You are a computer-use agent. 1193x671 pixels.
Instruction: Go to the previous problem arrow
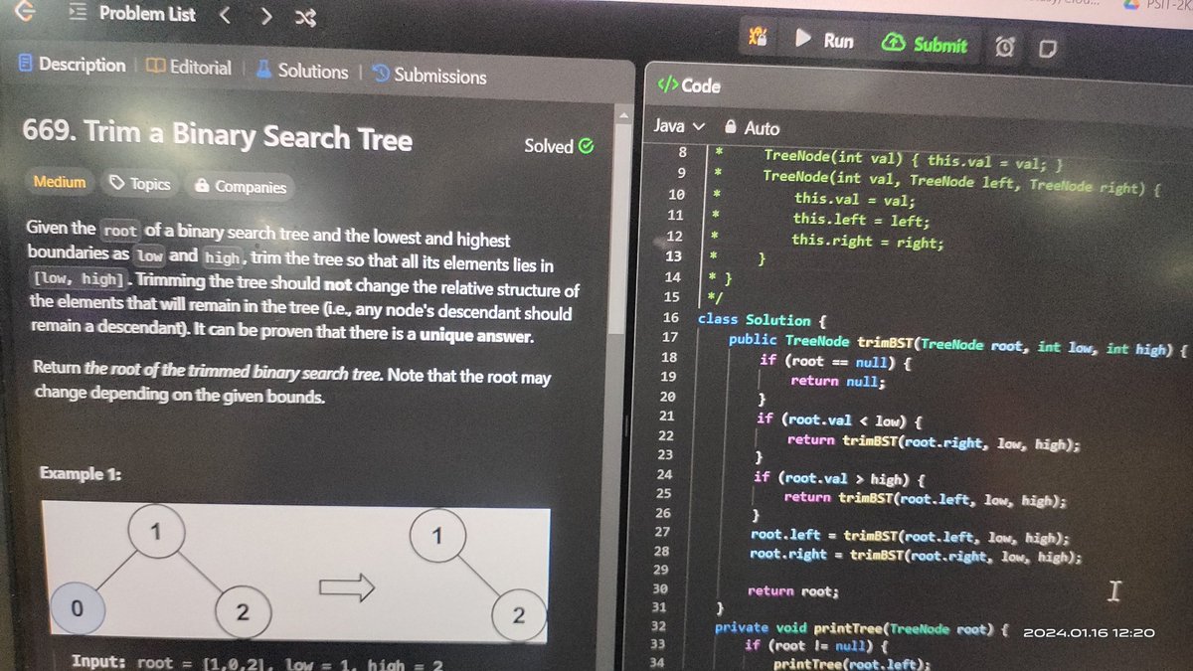[225, 15]
